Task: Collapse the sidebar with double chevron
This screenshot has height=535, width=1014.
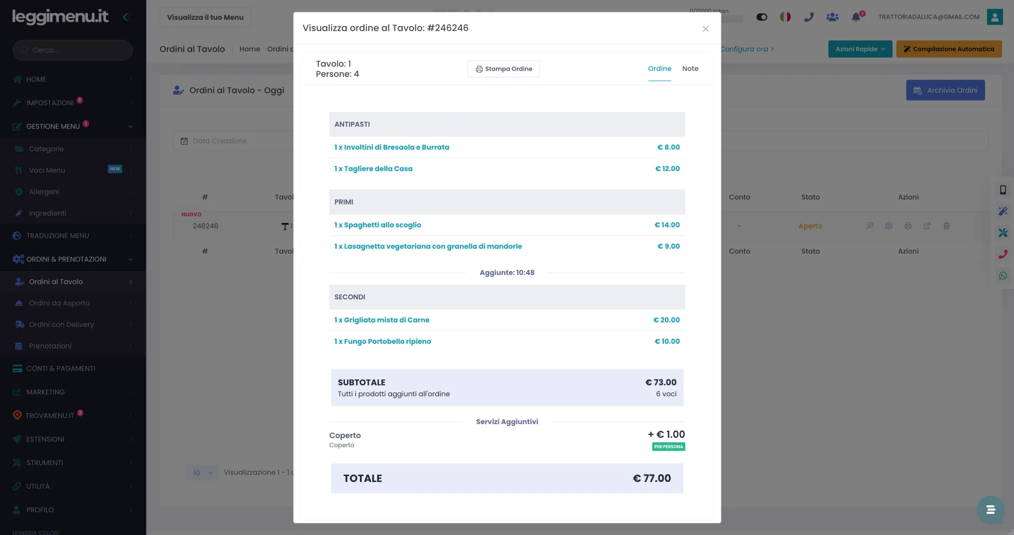Action: click(126, 17)
